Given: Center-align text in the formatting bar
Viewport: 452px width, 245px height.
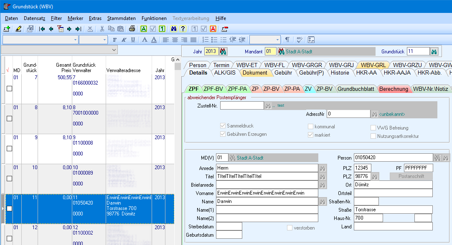Looking at the screenshot, I should pyautogui.click(x=175, y=40).
